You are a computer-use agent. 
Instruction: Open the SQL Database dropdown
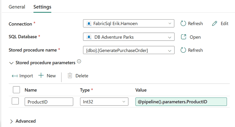(129, 37)
